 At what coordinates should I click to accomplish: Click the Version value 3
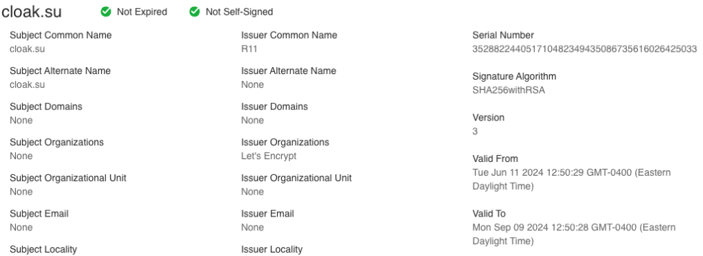[x=475, y=131]
